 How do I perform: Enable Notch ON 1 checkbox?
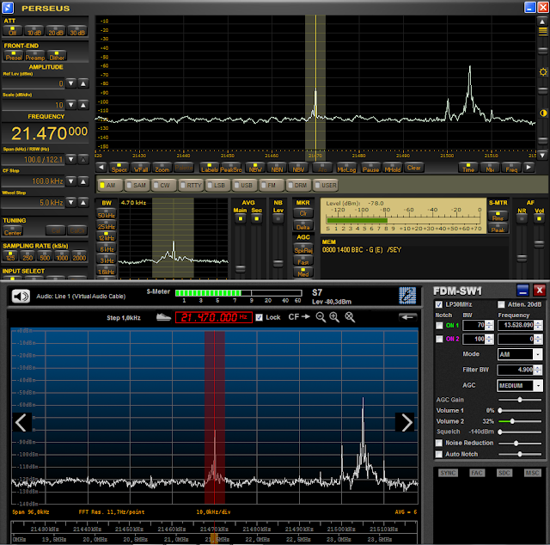(x=439, y=325)
